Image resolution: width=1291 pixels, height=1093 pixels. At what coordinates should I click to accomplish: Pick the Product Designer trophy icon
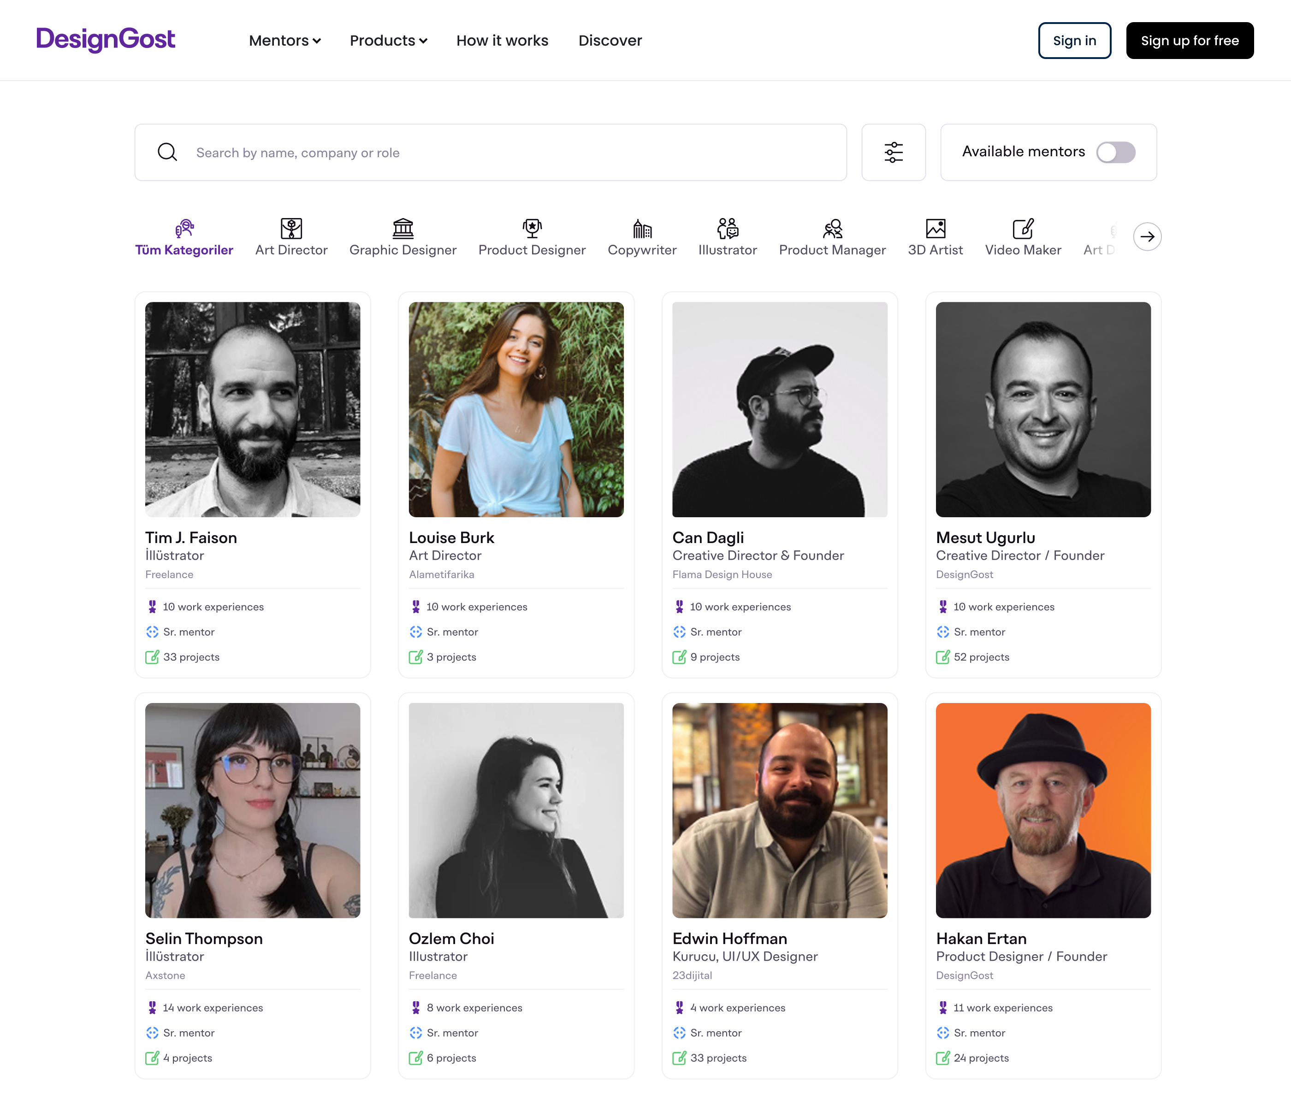click(x=532, y=229)
